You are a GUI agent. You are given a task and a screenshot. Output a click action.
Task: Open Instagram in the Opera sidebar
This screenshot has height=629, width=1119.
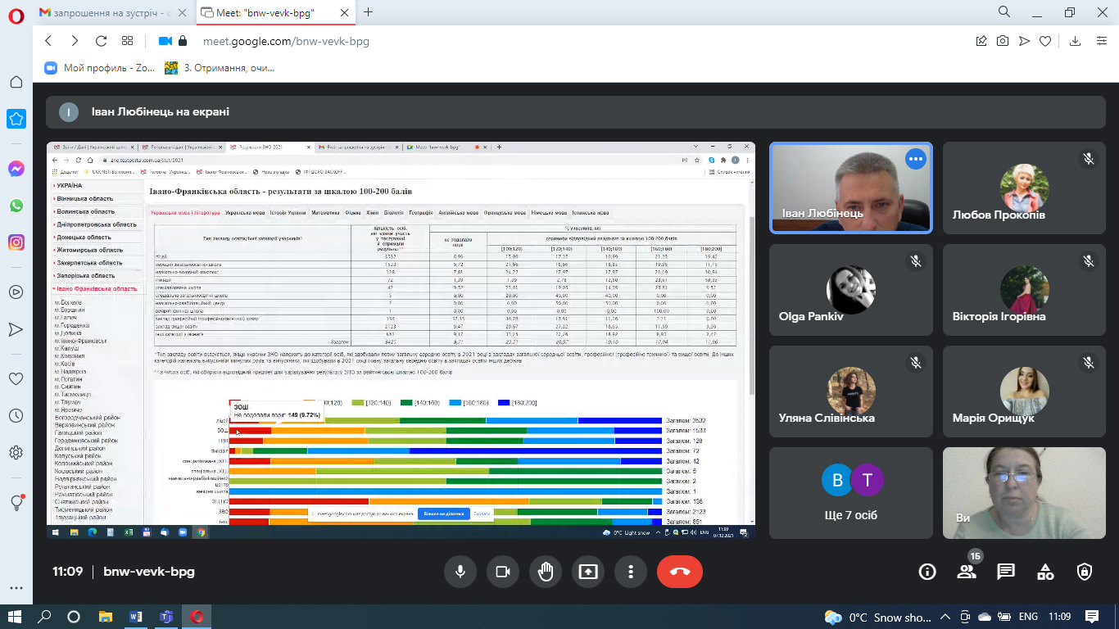coord(16,242)
